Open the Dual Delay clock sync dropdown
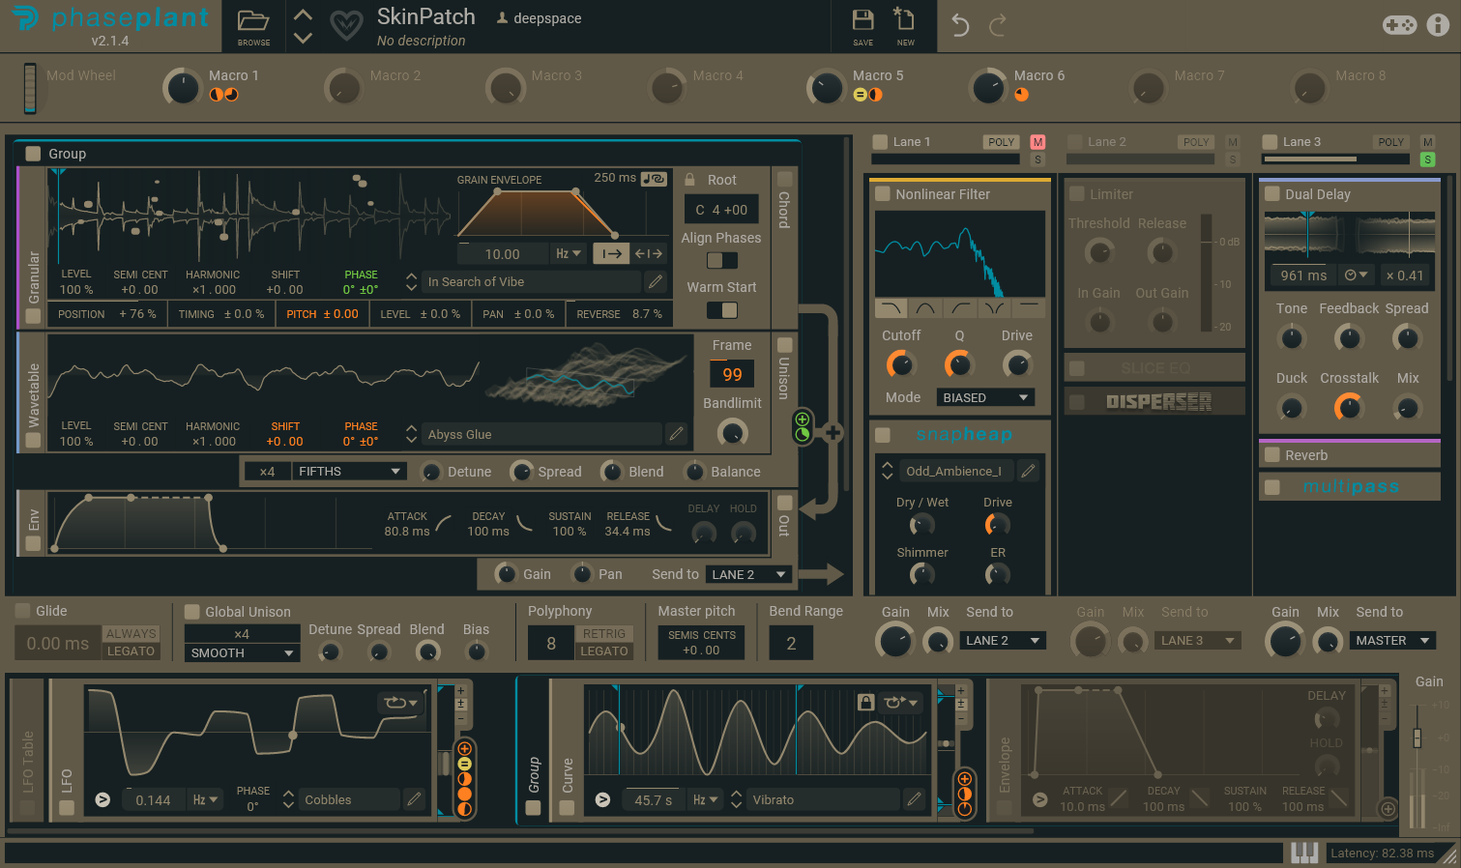This screenshot has height=868, width=1461. pyautogui.click(x=1356, y=275)
